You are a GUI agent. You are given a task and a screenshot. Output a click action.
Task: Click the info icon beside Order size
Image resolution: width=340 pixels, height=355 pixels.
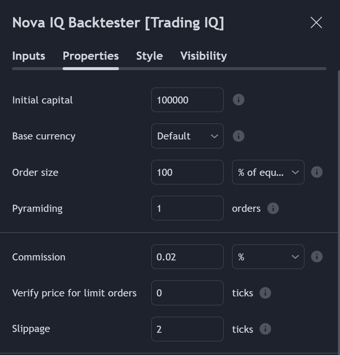coord(317,172)
